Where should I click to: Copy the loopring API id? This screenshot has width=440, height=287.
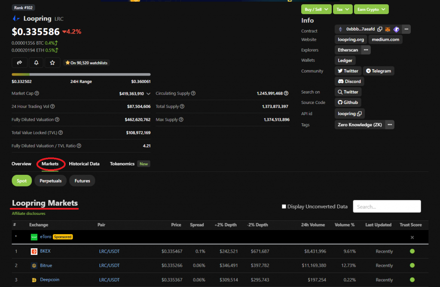pos(360,113)
